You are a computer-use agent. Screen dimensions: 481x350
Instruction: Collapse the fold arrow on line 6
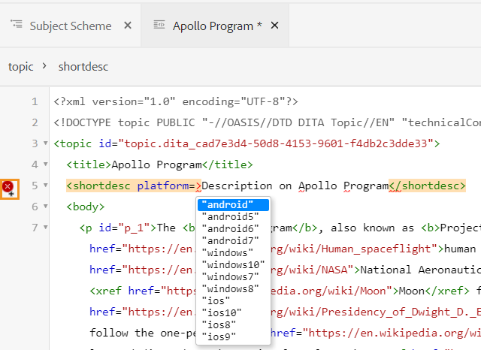(46, 207)
